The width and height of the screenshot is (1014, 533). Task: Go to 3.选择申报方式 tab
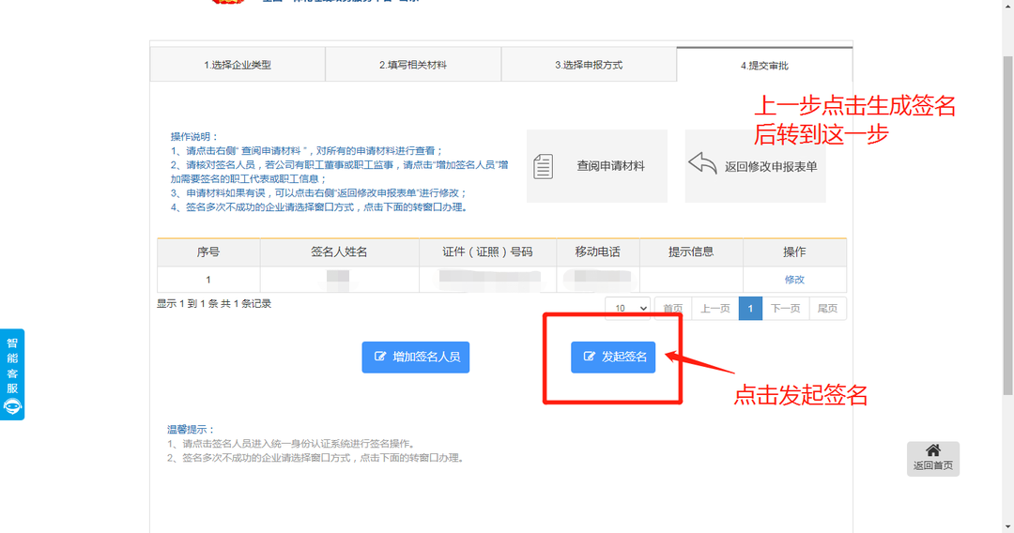(589, 65)
